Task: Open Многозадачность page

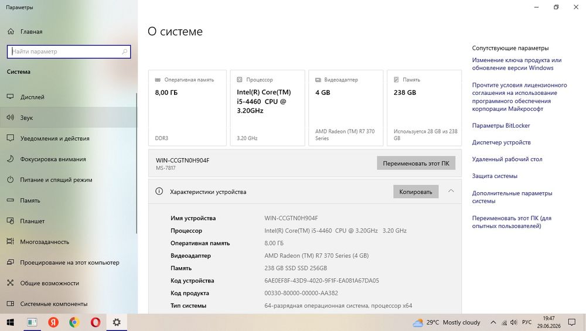Action: click(x=68, y=242)
